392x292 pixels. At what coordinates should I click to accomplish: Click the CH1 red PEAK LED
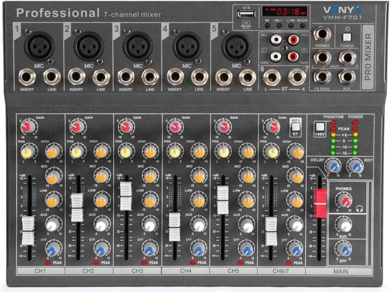[48, 262]
